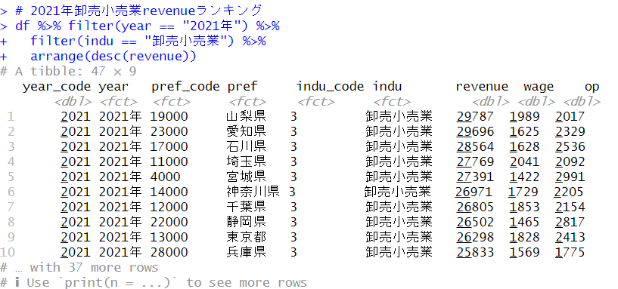Click wage value 1853
The height and width of the screenshot is (289, 618).
524,207
